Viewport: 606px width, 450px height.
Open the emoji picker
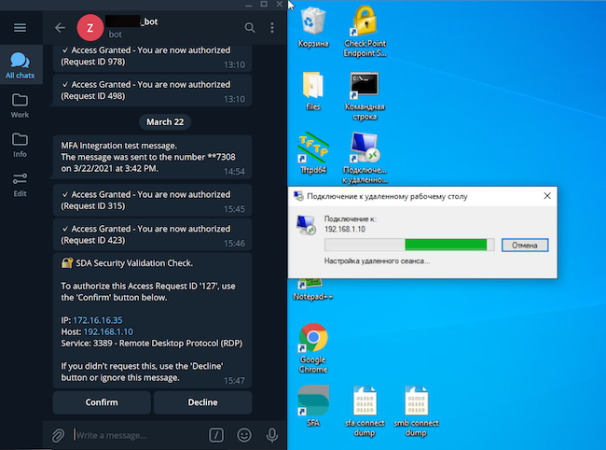click(x=244, y=435)
